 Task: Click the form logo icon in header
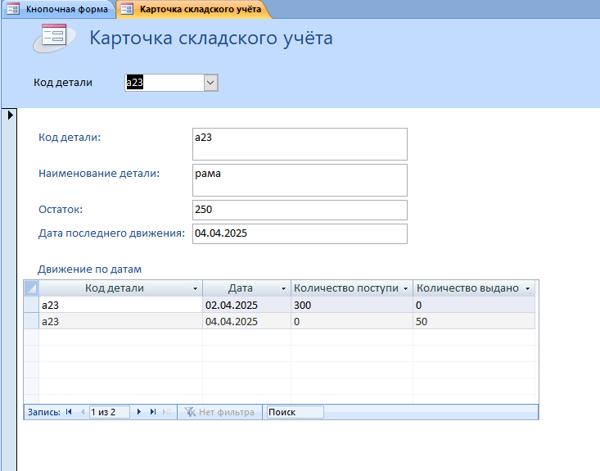(55, 38)
